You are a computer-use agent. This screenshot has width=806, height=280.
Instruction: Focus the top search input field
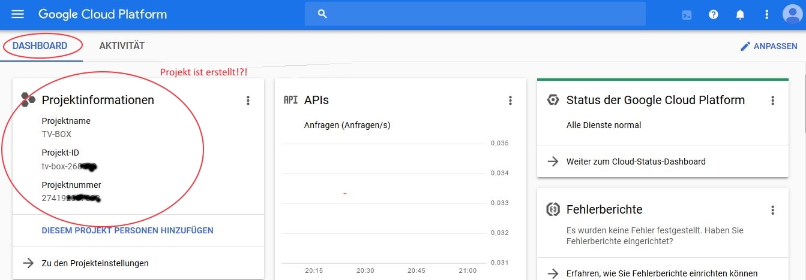(x=475, y=14)
